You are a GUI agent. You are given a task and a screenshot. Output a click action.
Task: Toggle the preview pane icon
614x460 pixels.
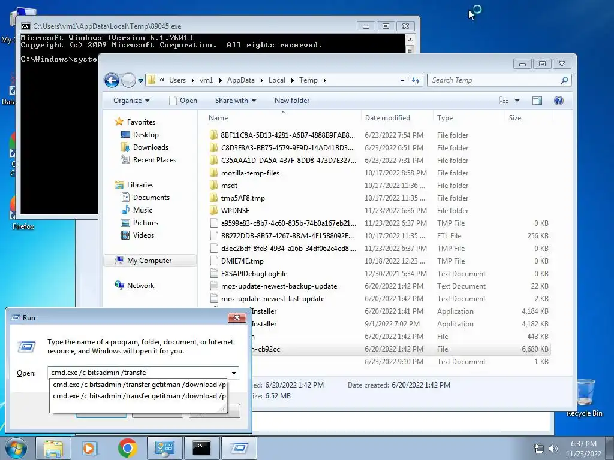pos(537,101)
